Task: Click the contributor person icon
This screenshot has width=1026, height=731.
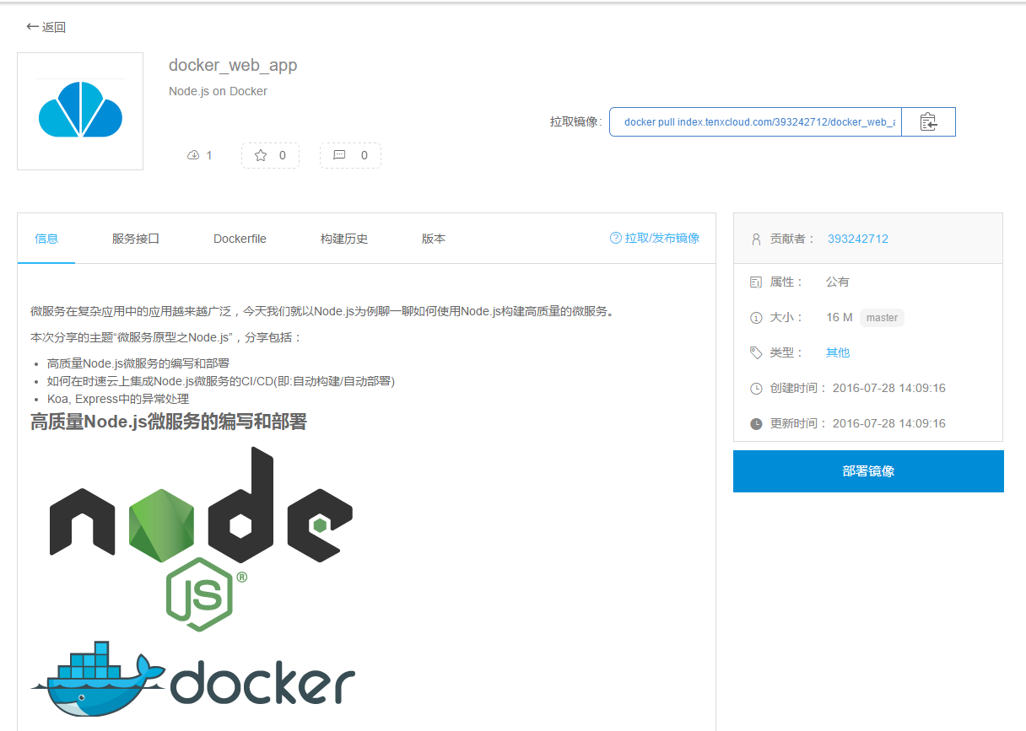Action: point(756,239)
